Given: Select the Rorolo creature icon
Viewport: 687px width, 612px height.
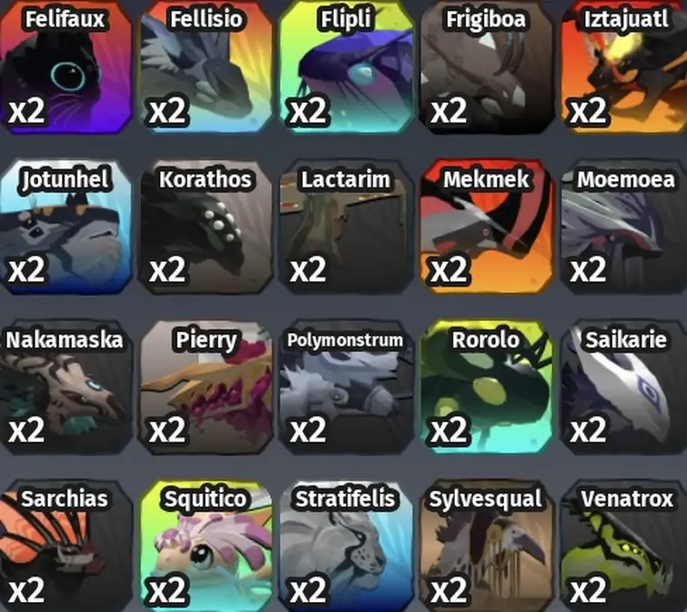Looking at the screenshot, I should click(486, 387).
